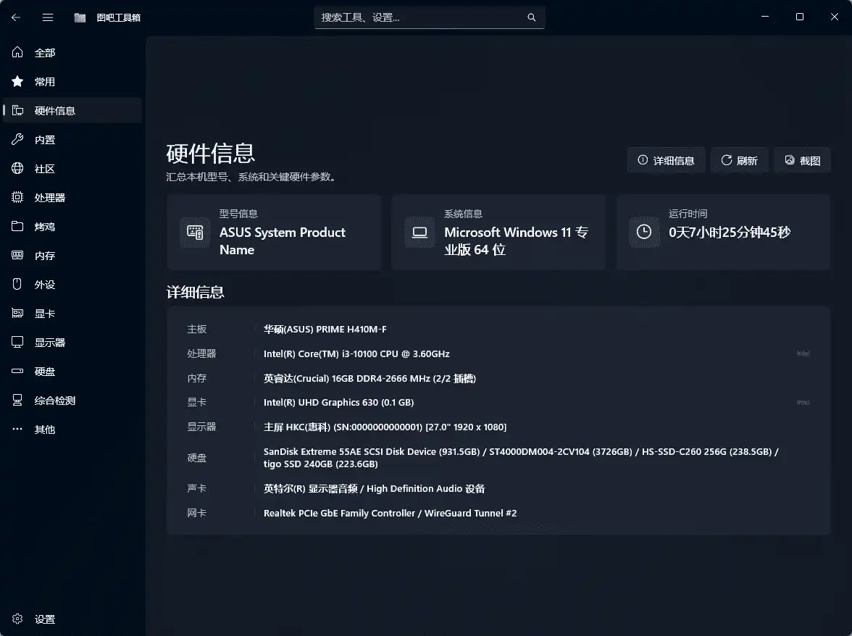Click High Definition Audio 设备 text

click(425, 489)
